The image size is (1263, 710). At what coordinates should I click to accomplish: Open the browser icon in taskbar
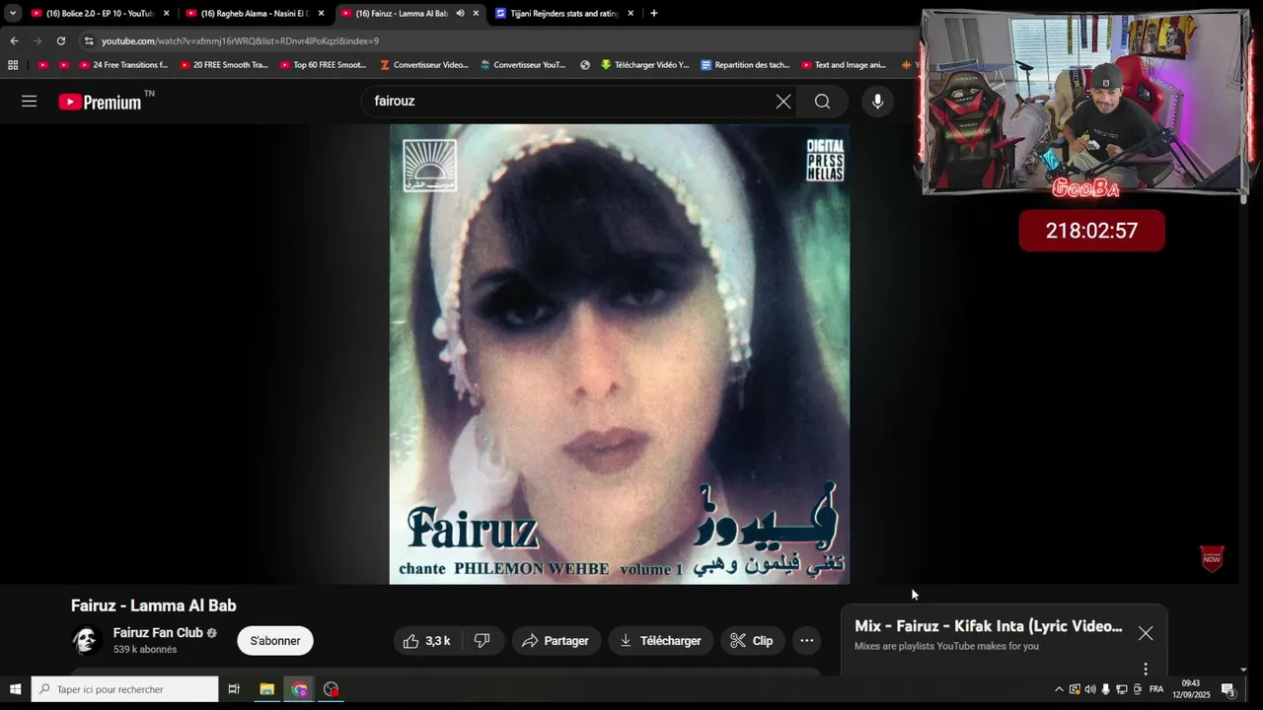300,689
